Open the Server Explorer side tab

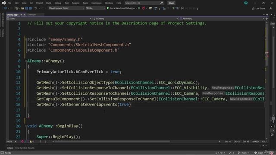[3, 20]
